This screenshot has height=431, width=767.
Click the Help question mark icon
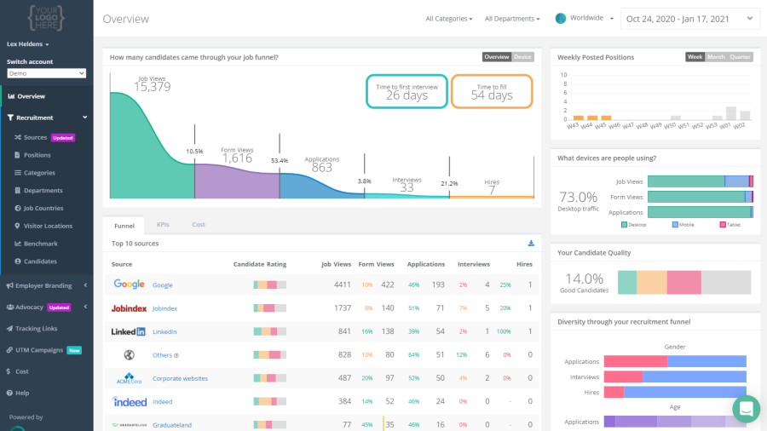(x=9, y=393)
